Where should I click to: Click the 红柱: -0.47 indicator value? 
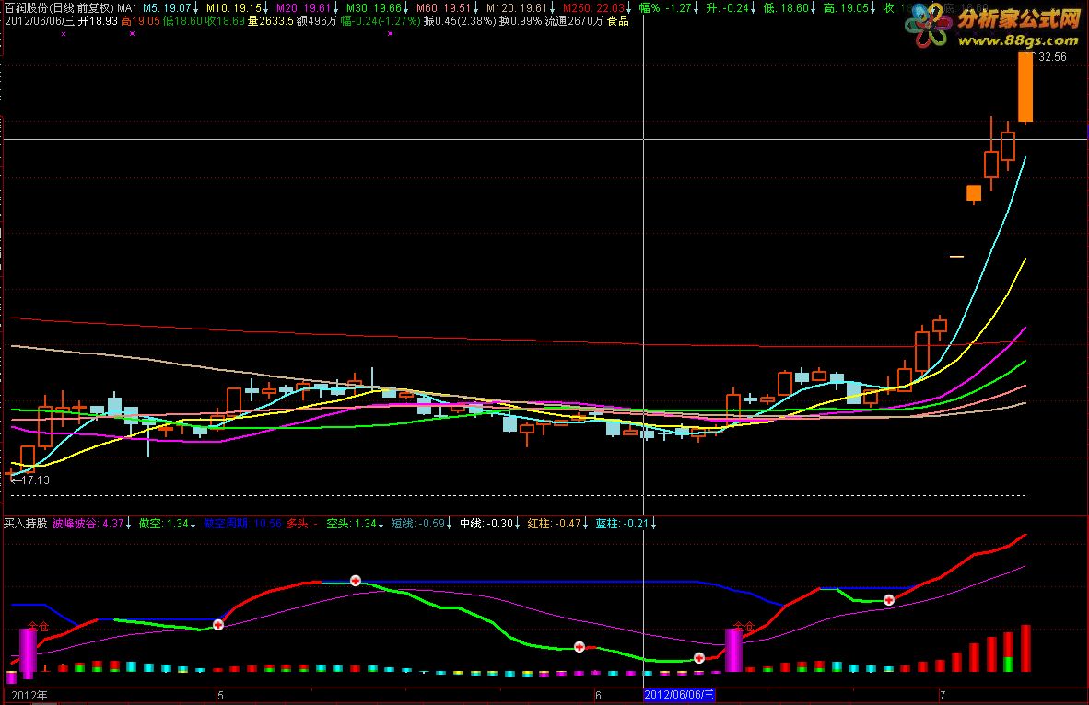[554, 523]
